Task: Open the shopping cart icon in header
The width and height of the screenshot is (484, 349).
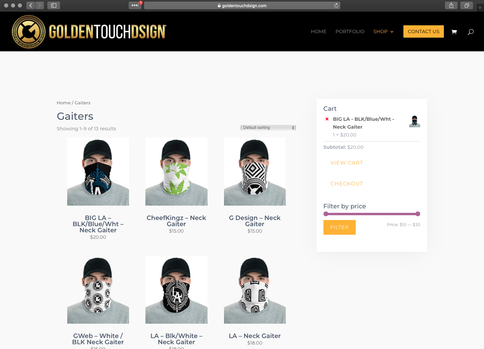Action: click(454, 32)
